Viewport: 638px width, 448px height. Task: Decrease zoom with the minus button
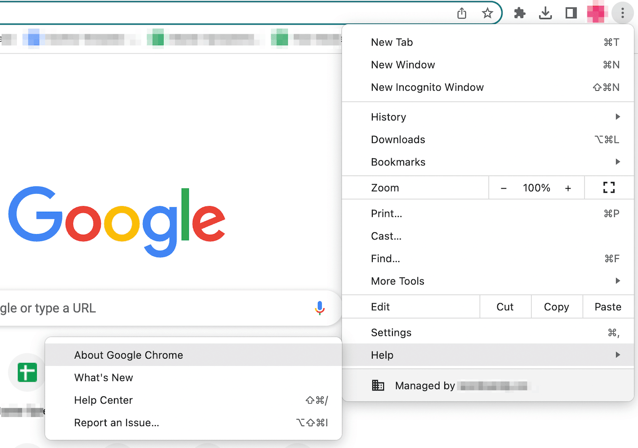504,188
